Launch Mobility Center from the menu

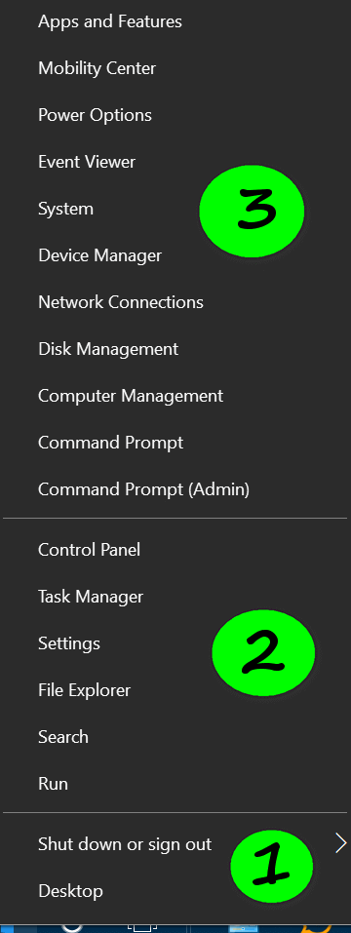pyautogui.click(x=97, y=68)
